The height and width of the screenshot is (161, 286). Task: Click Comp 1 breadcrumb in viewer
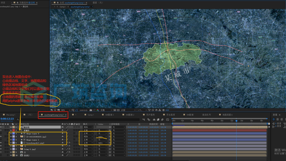coord(62,7)
